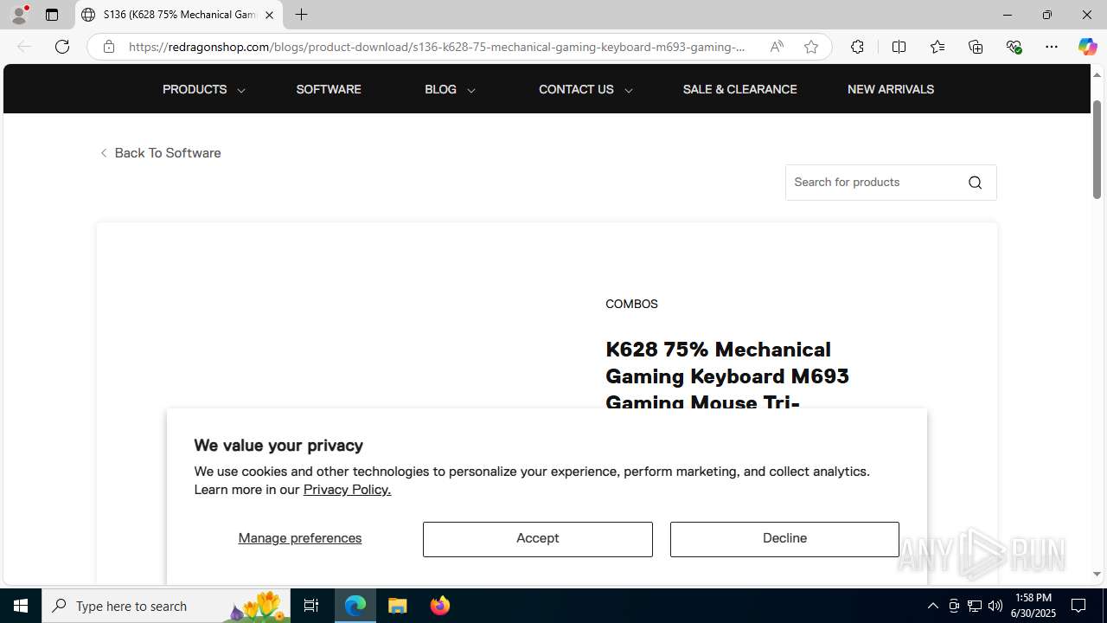This screenshot has width=1107, height=623.
Task: Open network status tray icon
Action: pos(975,606)
